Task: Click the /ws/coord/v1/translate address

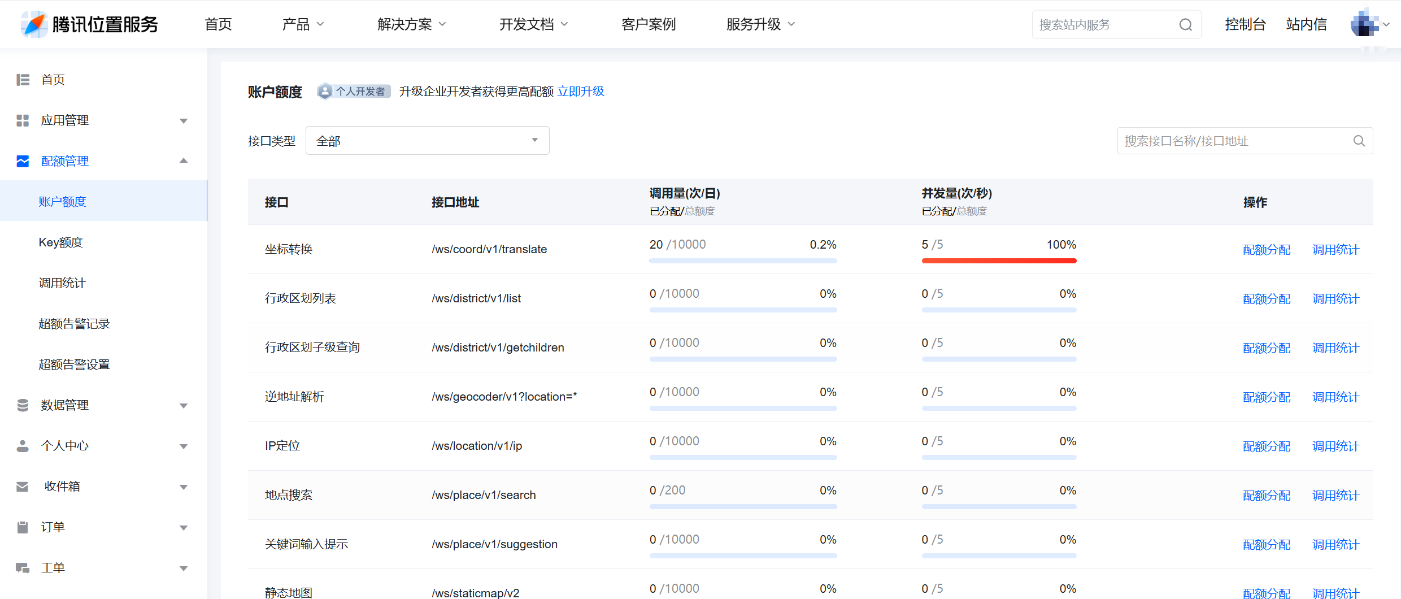Action: point(489,249)
